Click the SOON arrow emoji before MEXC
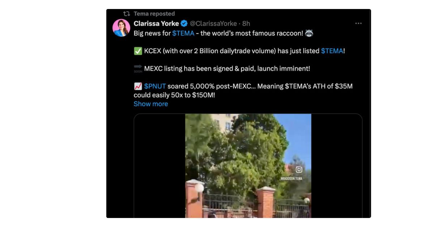 [138, 68]
